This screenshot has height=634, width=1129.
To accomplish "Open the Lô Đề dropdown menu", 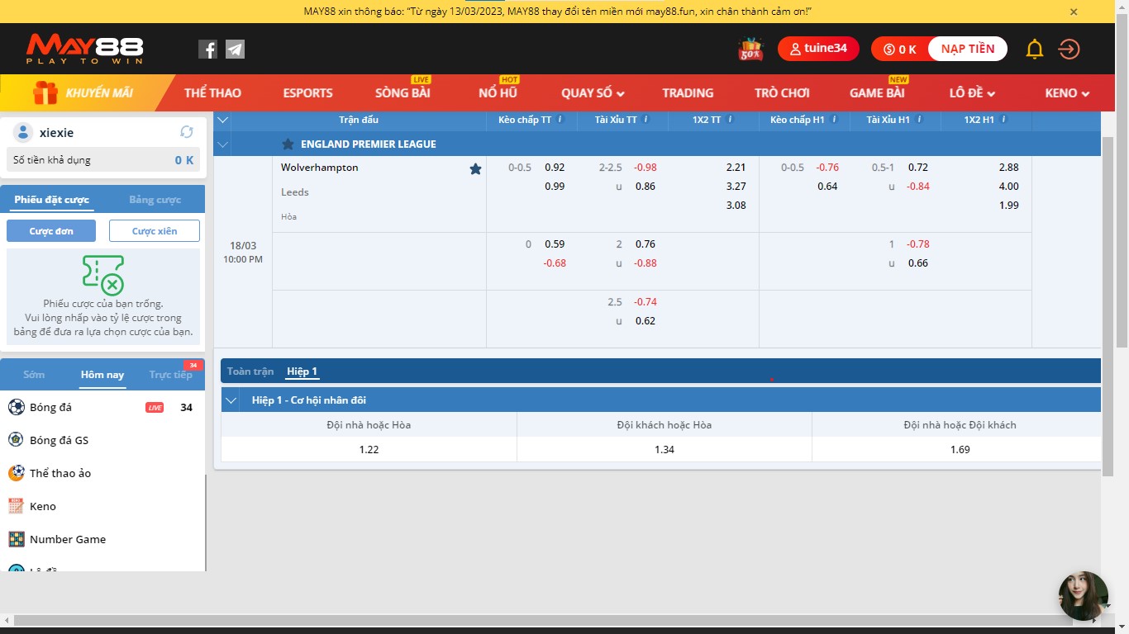I will [972, 93].
